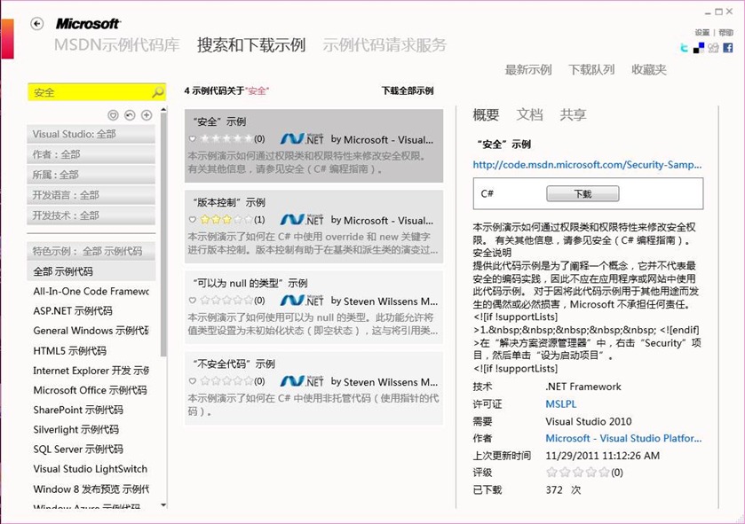Toggle favorite heart on "不安全代码" 示例 card
Image resolution: width=745 pixels, height=524 pixels.
[193, 380]
